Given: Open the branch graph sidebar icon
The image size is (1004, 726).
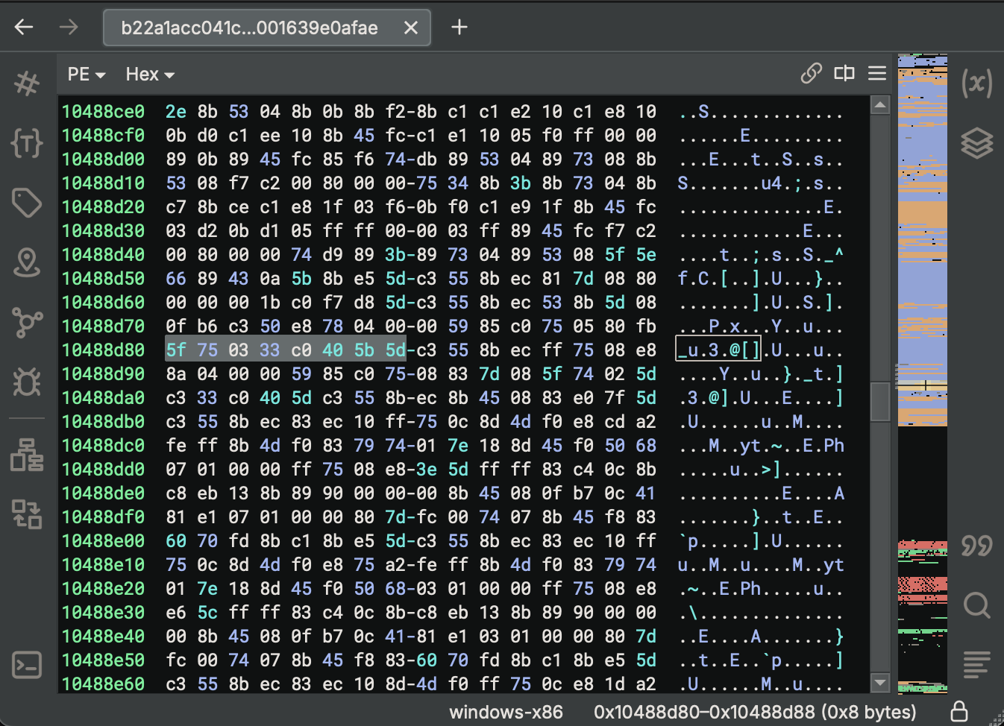Looking at the screenshot, I should 27,322.
